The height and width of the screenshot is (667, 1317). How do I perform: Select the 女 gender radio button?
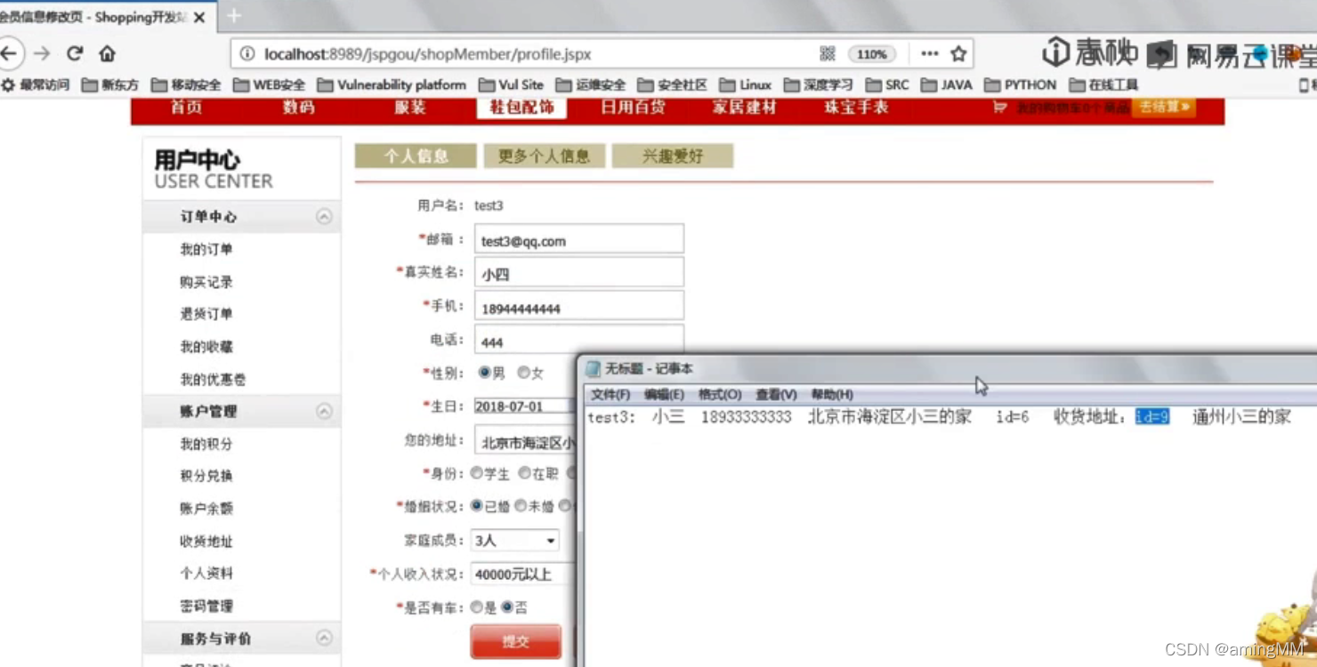tap(523, 372)
